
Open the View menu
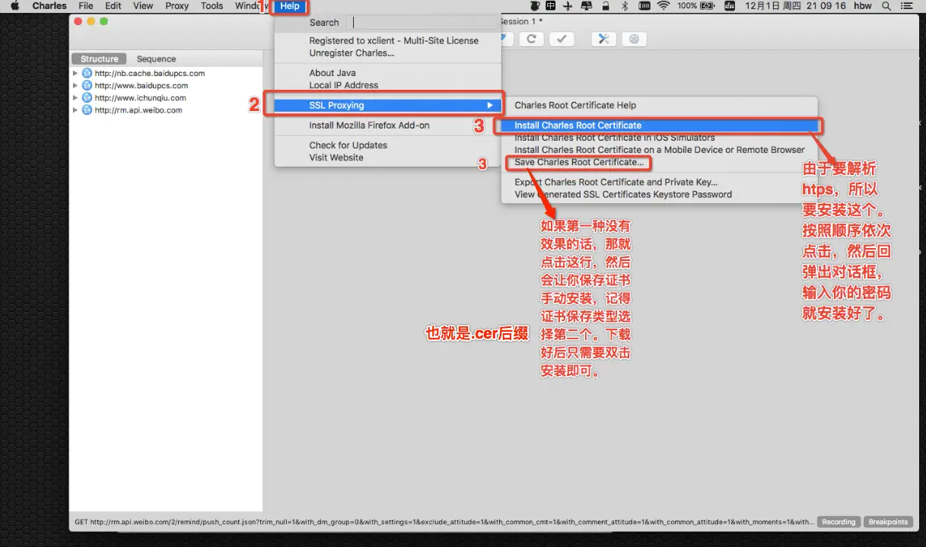143,6
